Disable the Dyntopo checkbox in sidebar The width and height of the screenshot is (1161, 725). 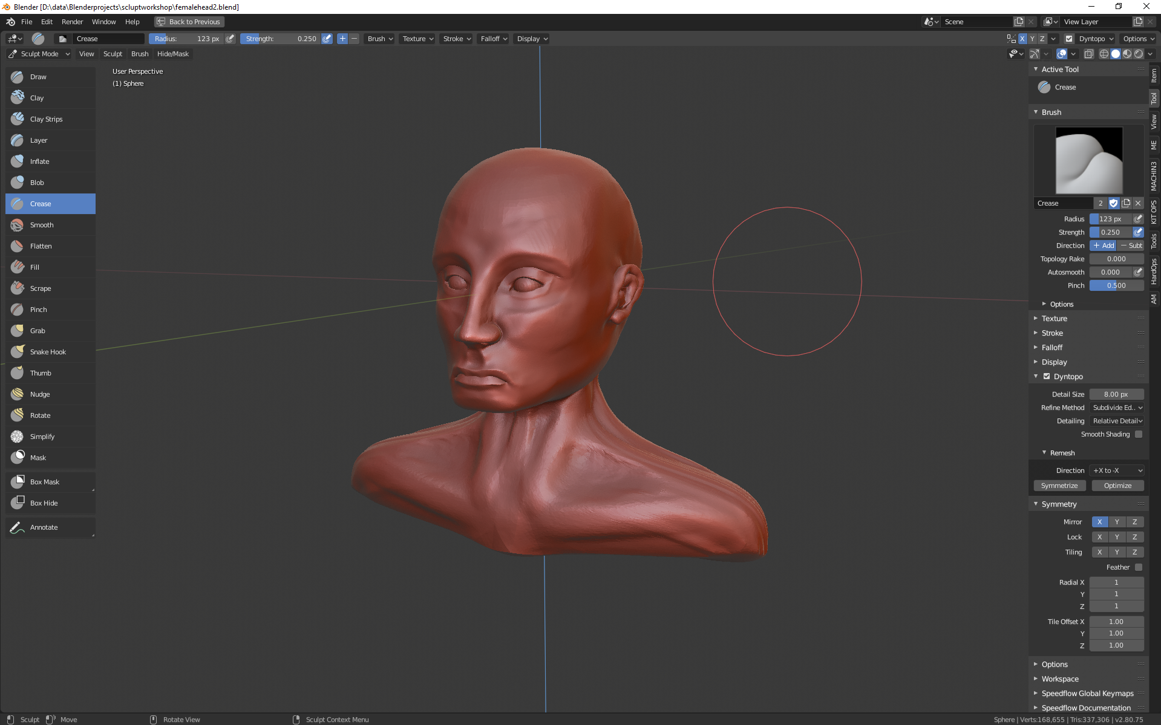coord(1047,377)
